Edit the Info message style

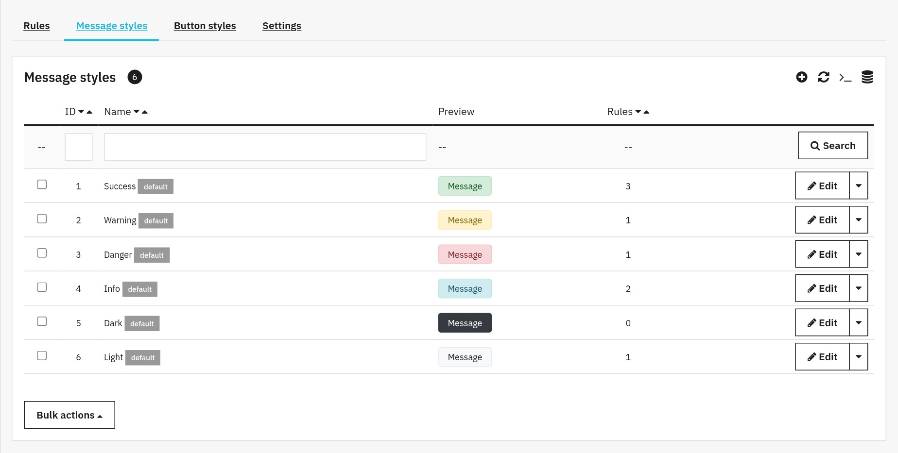pyautogui.click(x=822, y=288)
